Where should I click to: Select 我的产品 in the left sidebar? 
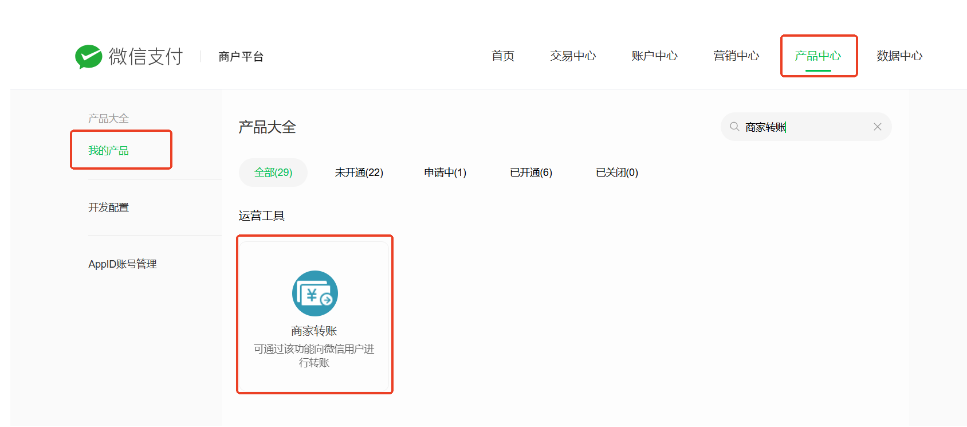coord(108,151)
